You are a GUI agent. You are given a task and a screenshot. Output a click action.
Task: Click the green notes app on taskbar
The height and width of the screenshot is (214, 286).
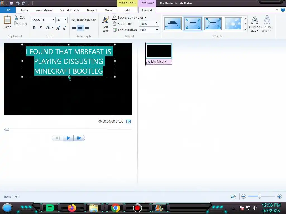(50, 208)
